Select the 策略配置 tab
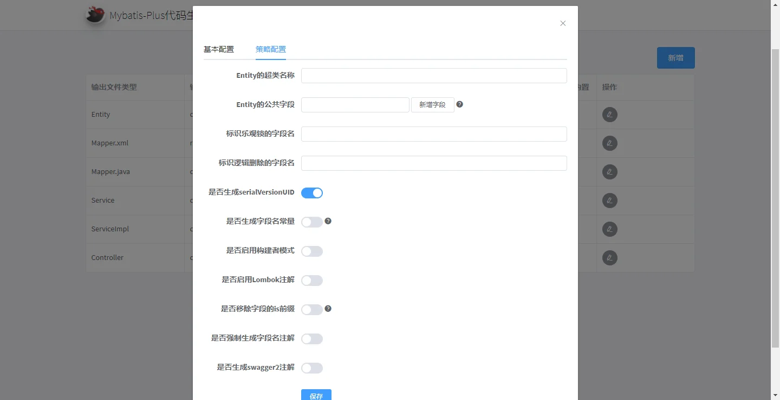Image resolution: width=780 pixels, height=400 pixels. [271, 49]
